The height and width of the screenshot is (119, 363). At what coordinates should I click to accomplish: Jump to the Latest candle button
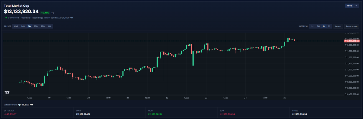(338, 26)
